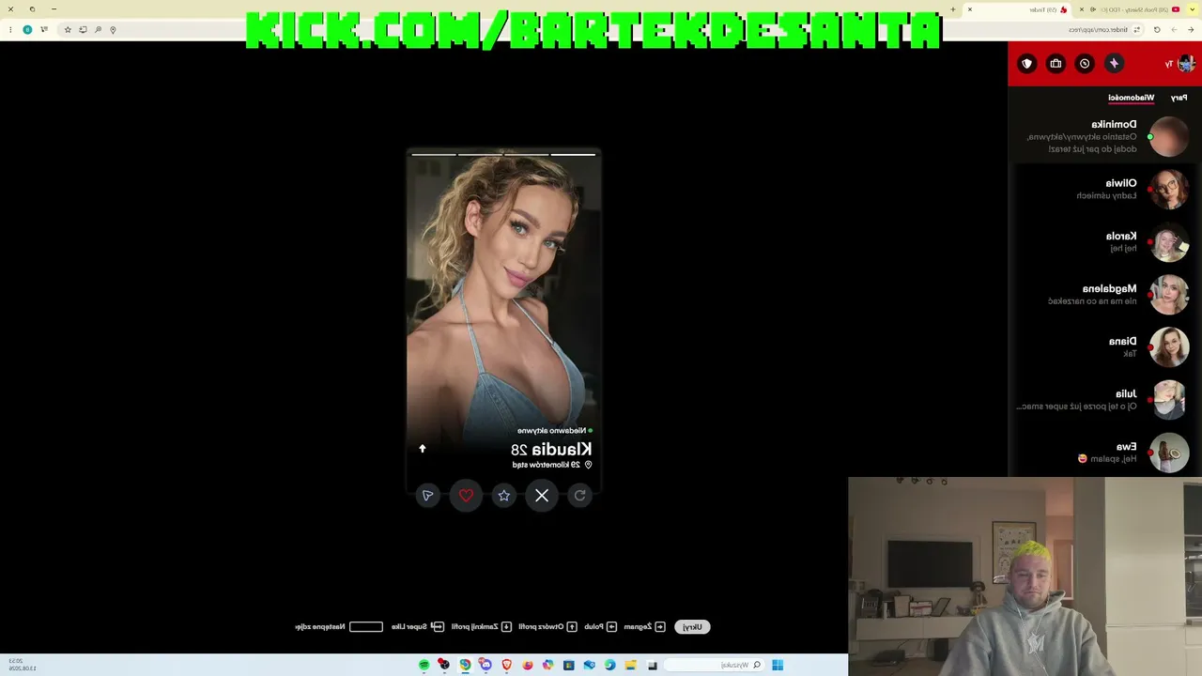Click the browser Reload button

(1157, 30)
